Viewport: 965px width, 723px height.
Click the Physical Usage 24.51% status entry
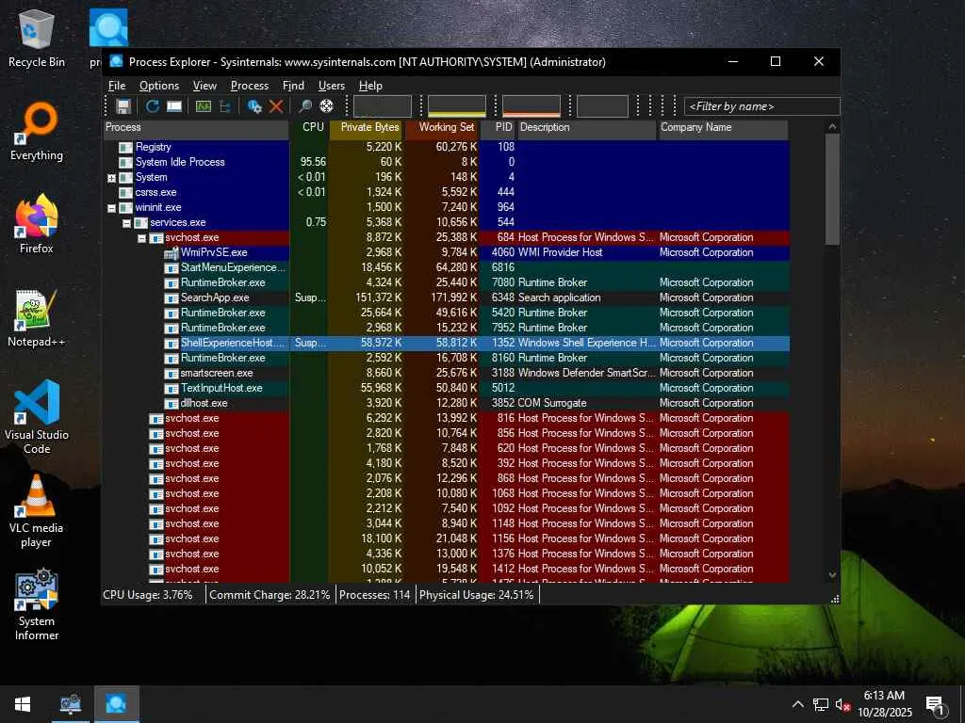click(x=476, y=595)
